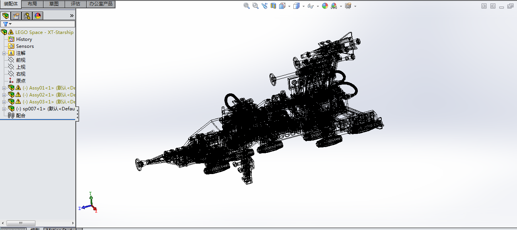Switch to the 布局 tab
The height and width of the screenshot is (230, 517).
click(x=32, y=4)
